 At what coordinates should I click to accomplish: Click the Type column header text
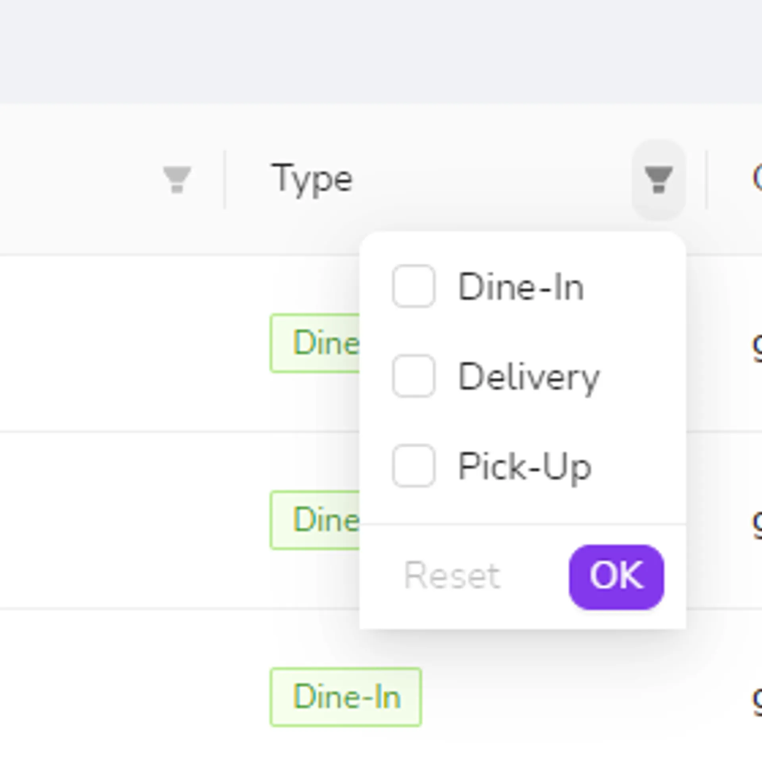tap(312, 179)
